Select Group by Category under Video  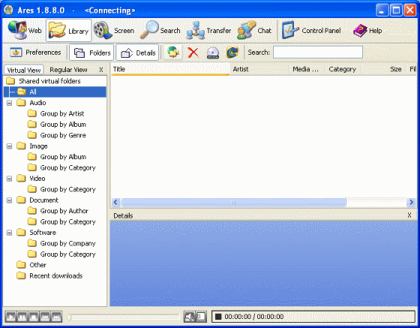click(62, 189)
